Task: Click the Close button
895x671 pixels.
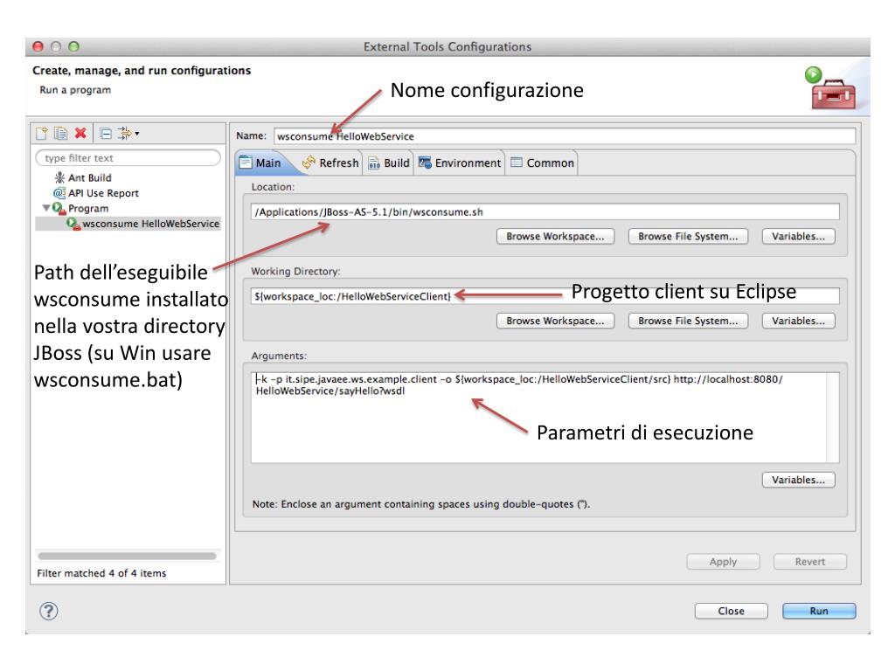Action: [732, 611]
